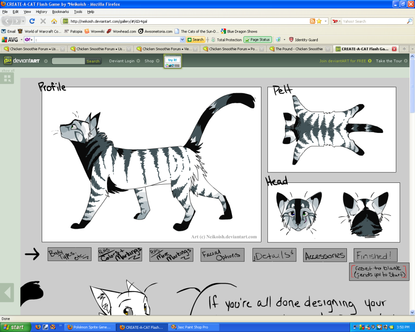Open the Accessories section
Screen dimensions: 415x332
(325, 255)
